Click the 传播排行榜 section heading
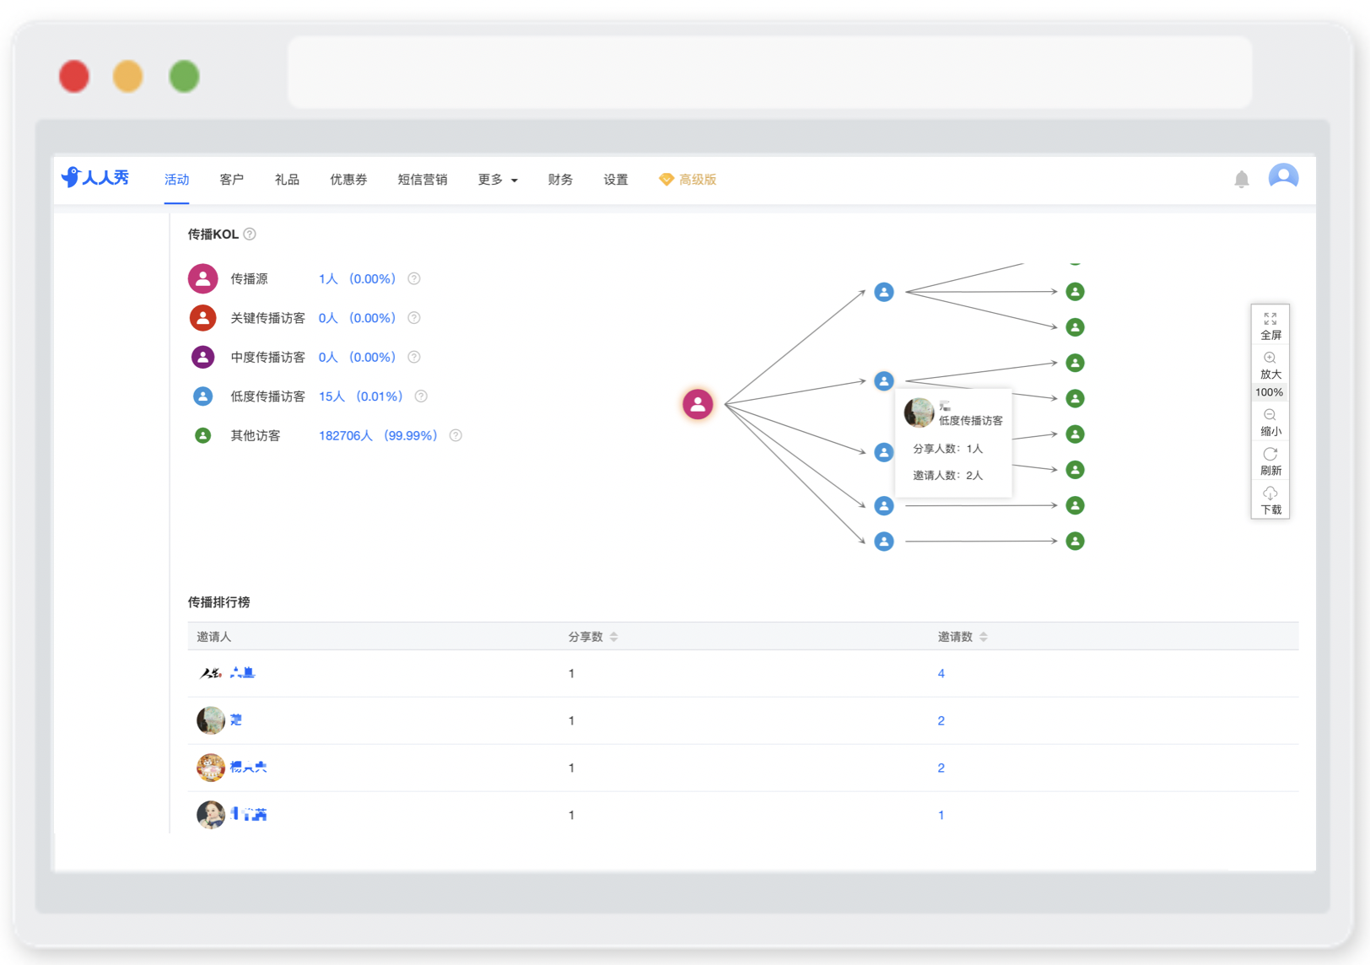Image resolution: width=1370 pixels, height=965 pixels. [x=218, y=602]
